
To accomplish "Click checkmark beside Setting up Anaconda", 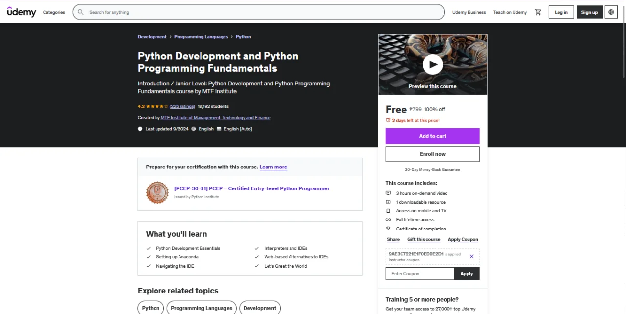I will tap(149, 257).
